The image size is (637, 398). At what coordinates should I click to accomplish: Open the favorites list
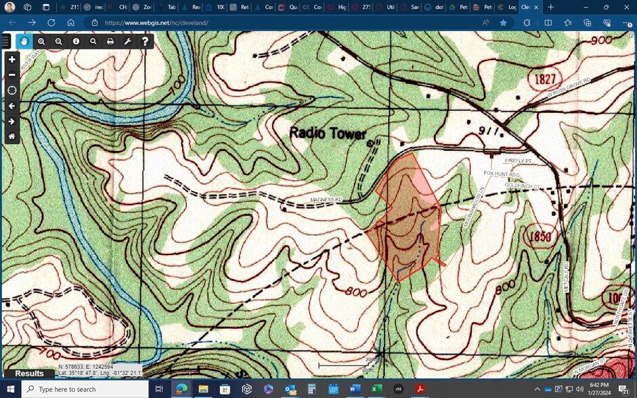568,23
